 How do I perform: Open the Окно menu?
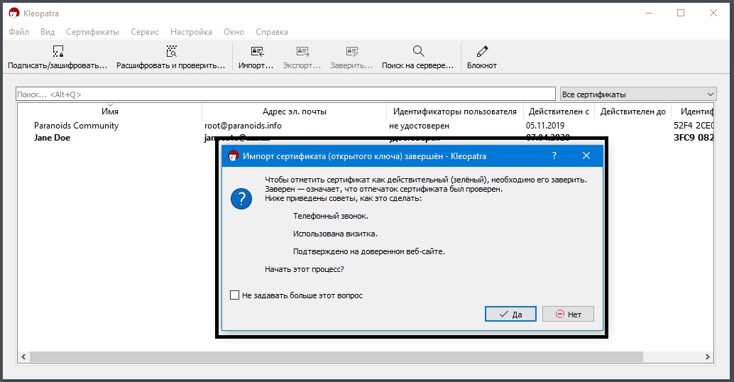coord(234,32)
